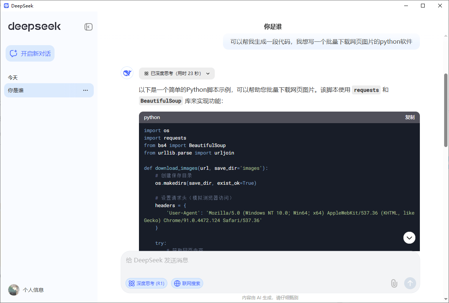Start a new chat with 开启新对话
The width and height of the screenshot is (449, 303).
30,53
